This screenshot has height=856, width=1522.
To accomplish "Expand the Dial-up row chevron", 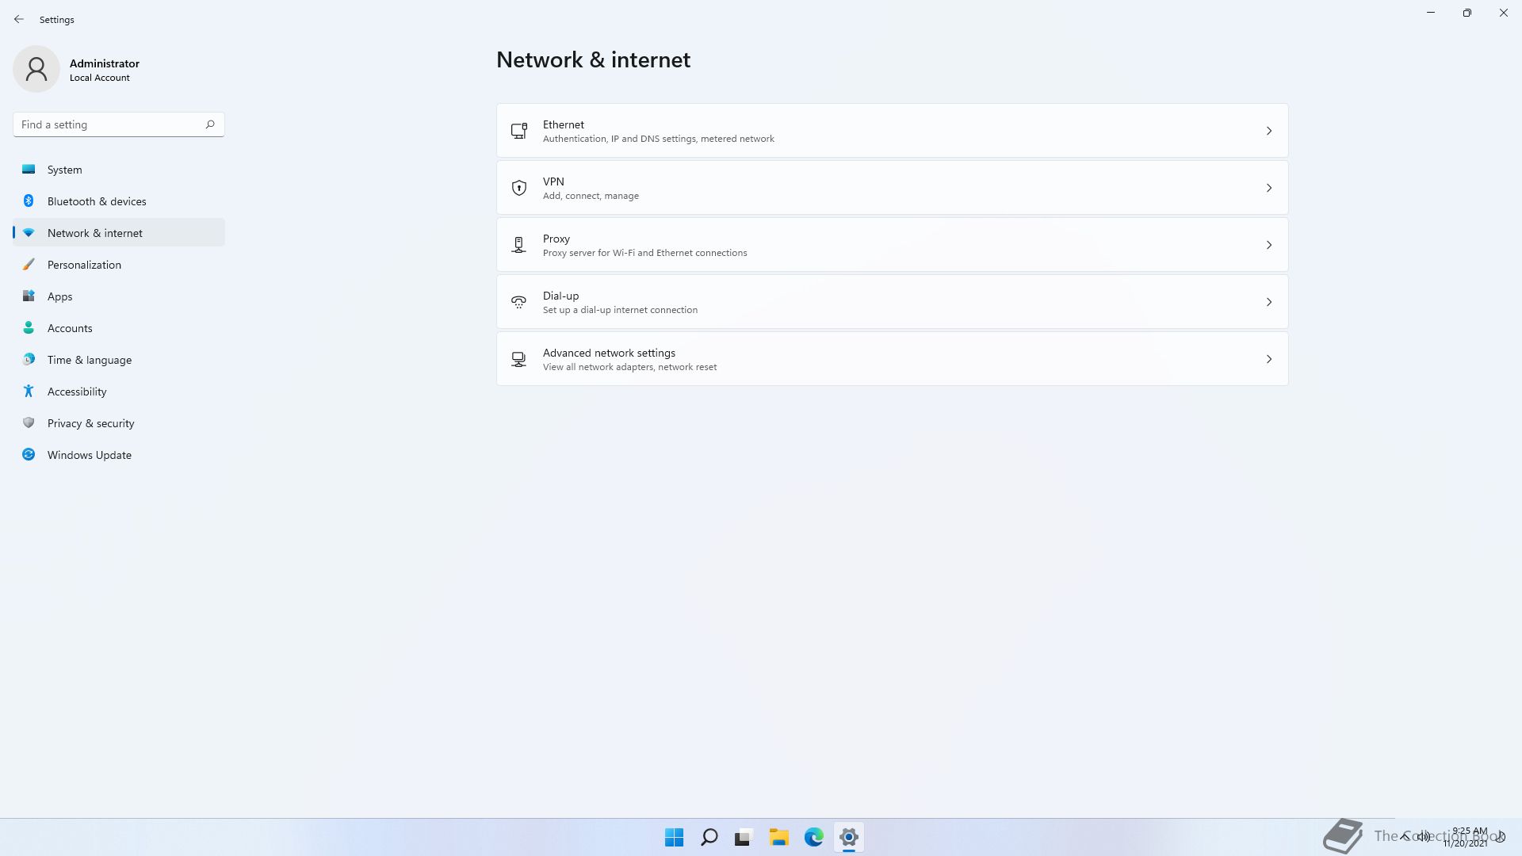I will [x=1268, y=302].
